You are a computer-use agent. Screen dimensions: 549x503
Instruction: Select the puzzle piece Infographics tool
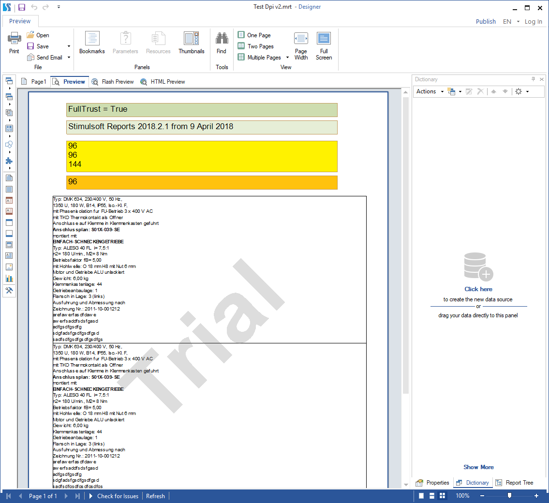point(9,161)
